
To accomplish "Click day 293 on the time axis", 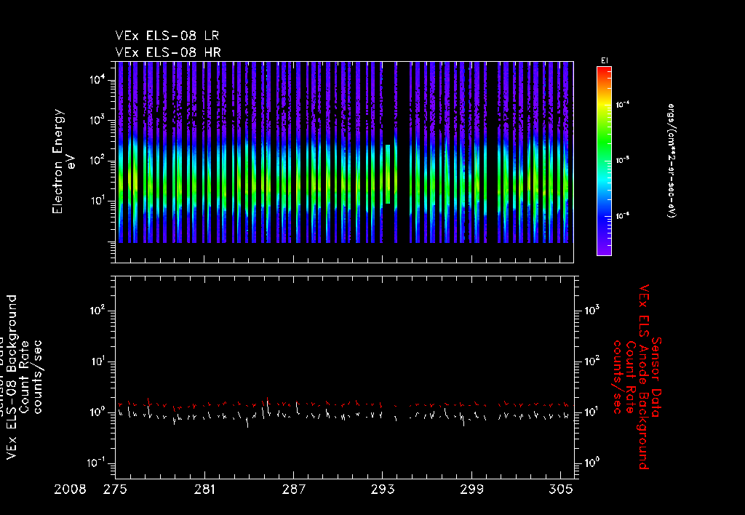I will 383,489.
